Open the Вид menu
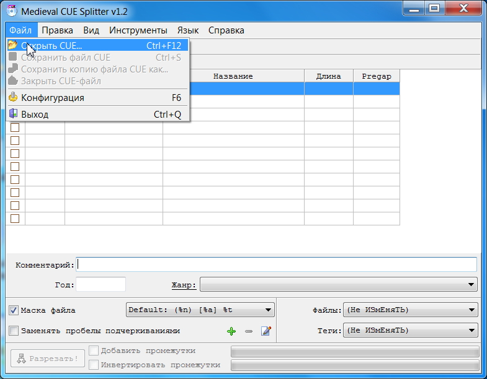Screen dimensions: 487x379 91,30
